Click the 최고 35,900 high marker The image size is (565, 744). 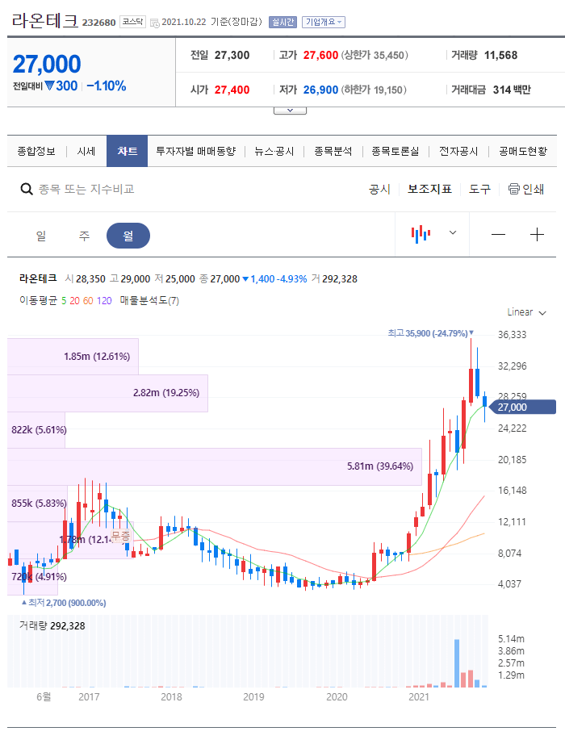(429, 333)
